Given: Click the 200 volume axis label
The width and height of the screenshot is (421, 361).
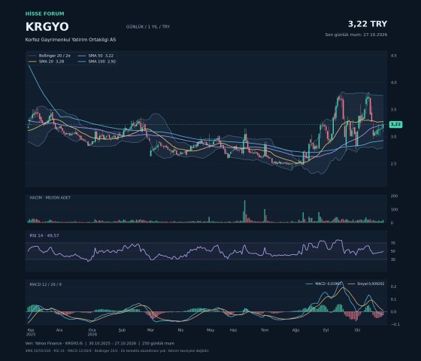Looking at the screenshot, I should click(x=394, y=196).
